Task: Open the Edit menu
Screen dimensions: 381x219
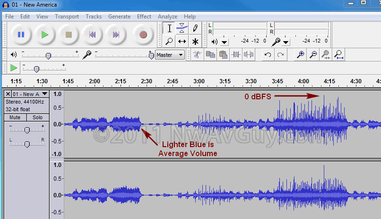Action: [x=25, y=17]
